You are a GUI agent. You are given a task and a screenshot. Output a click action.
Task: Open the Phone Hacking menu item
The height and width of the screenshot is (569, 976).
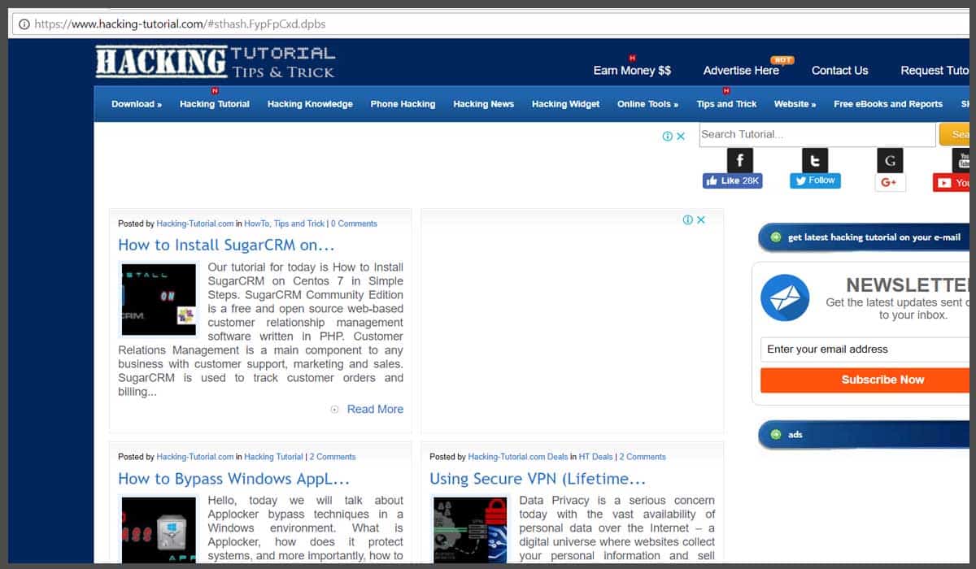coord(403,104)
